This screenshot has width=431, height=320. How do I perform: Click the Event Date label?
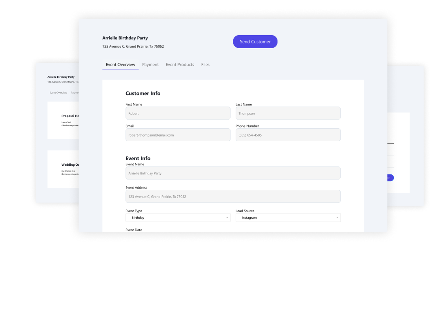click(134, 230)
